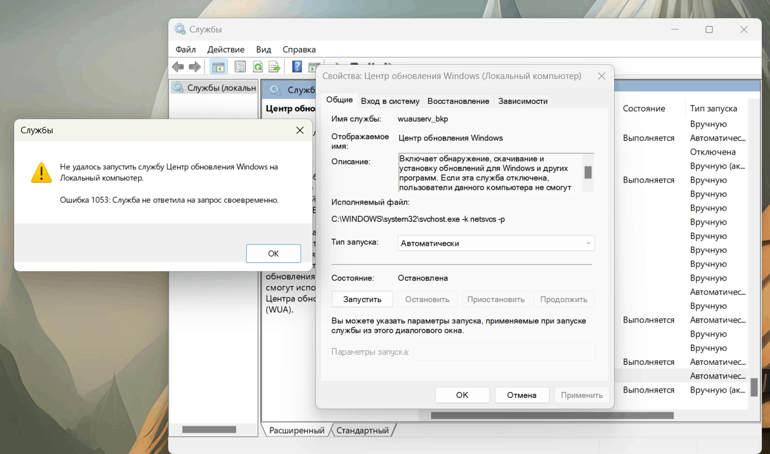Open the Зависимости tab

[x=523, y=101]
